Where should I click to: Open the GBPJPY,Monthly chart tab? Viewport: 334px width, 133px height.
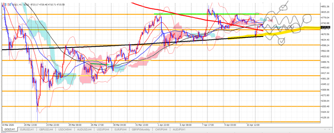coord(142,129)
